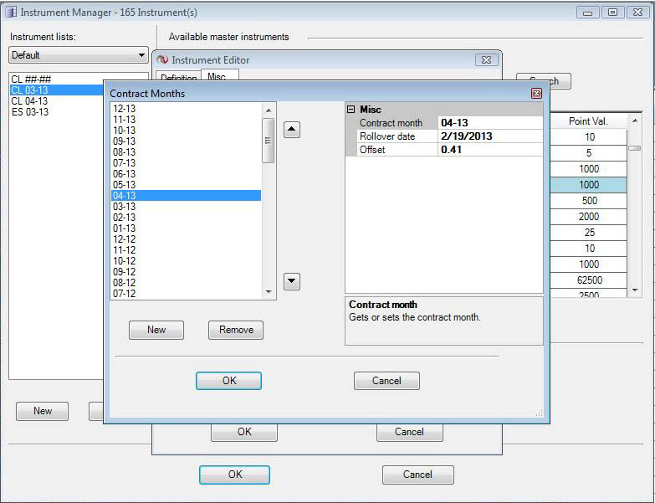Move selected contract month up

292,130
